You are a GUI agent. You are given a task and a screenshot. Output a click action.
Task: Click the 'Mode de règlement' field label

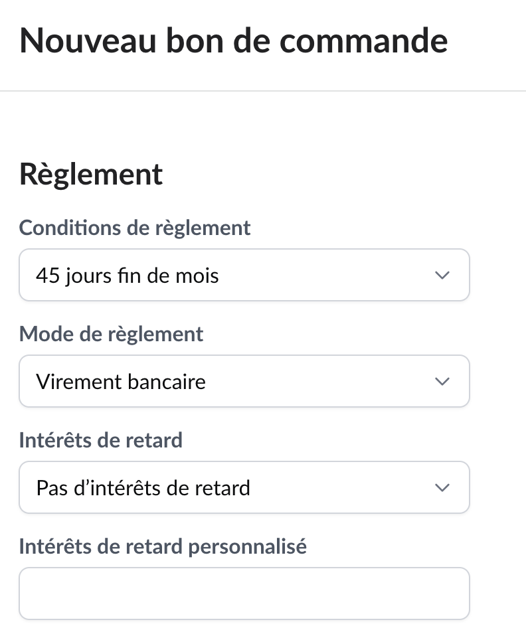tap(111, 334)
